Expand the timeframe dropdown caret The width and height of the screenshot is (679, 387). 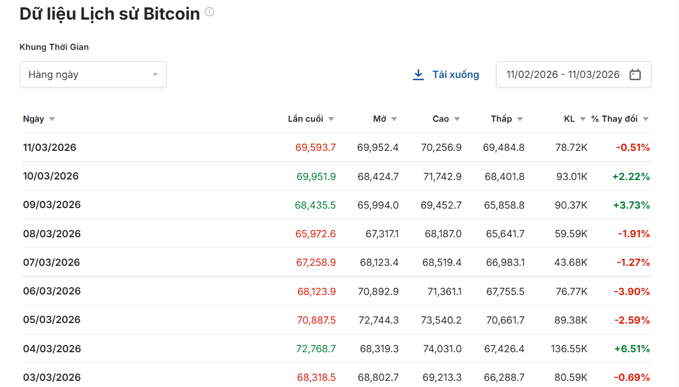[x=155, y=75]
